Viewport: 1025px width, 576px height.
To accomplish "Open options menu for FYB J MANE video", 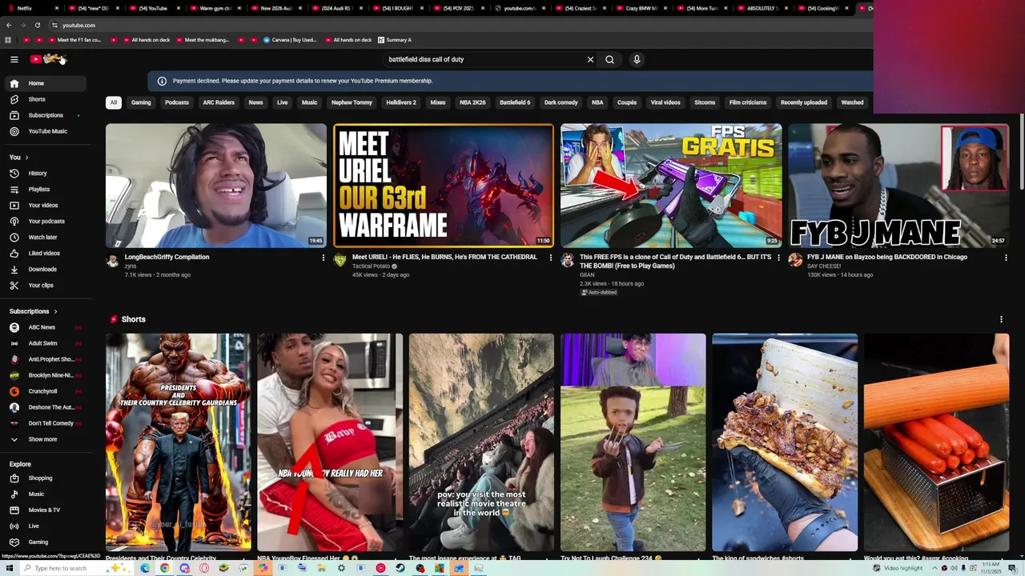I will pos(1006,258).
